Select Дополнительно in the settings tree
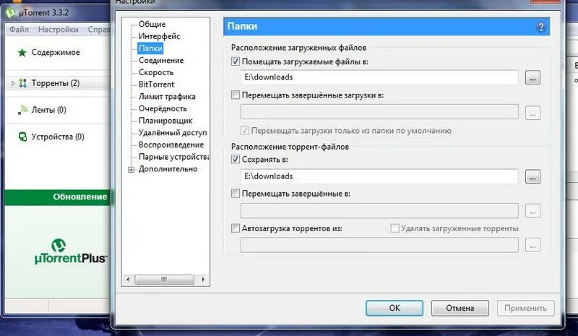 tap(168, 169)
